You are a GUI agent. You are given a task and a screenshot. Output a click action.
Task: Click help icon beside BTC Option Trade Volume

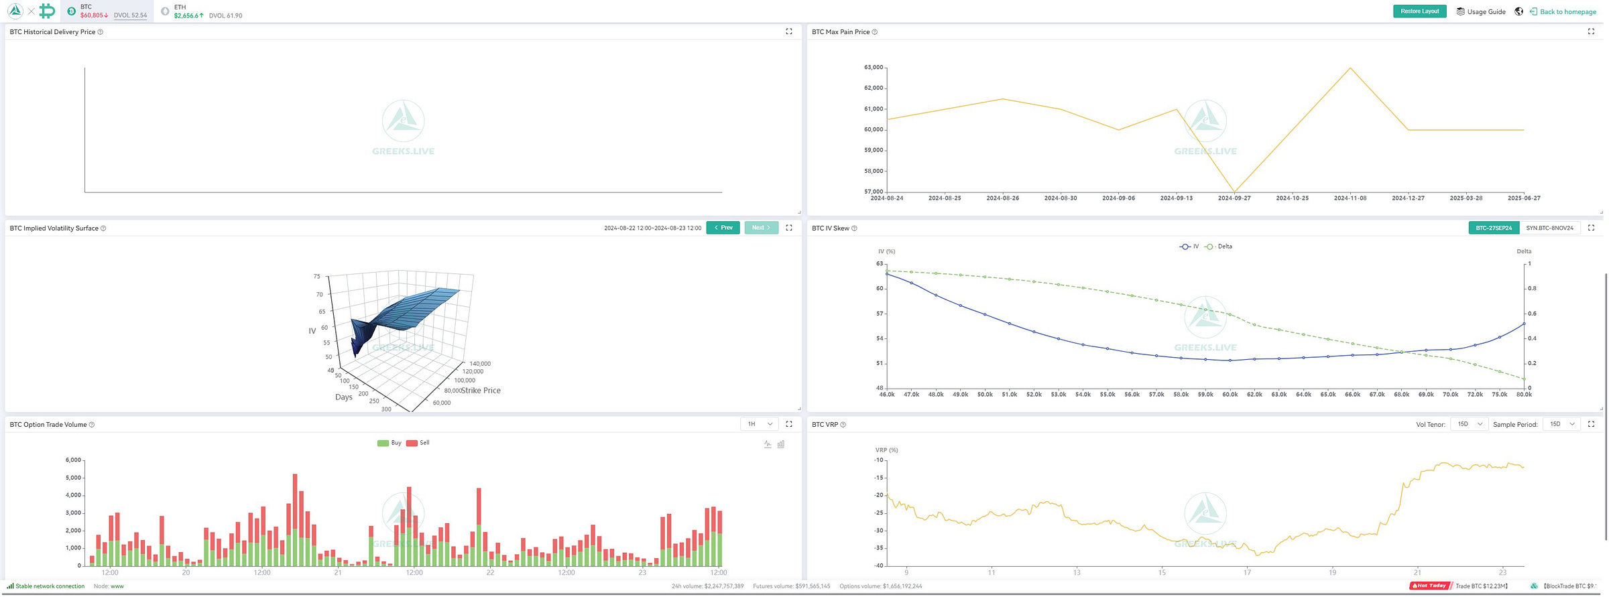coord(92,425)
